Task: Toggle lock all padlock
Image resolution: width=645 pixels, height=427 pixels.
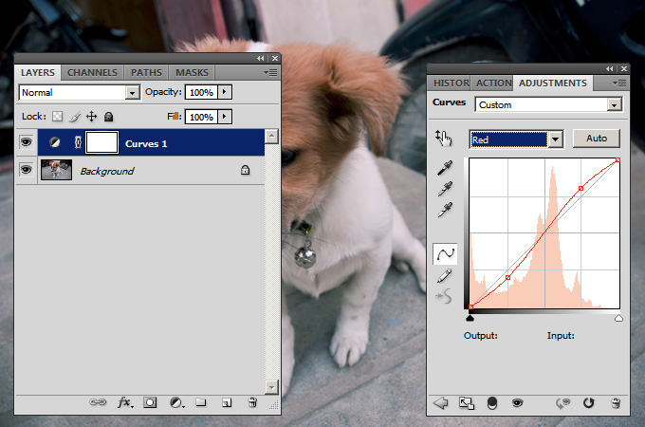Action: coord(108,117)
